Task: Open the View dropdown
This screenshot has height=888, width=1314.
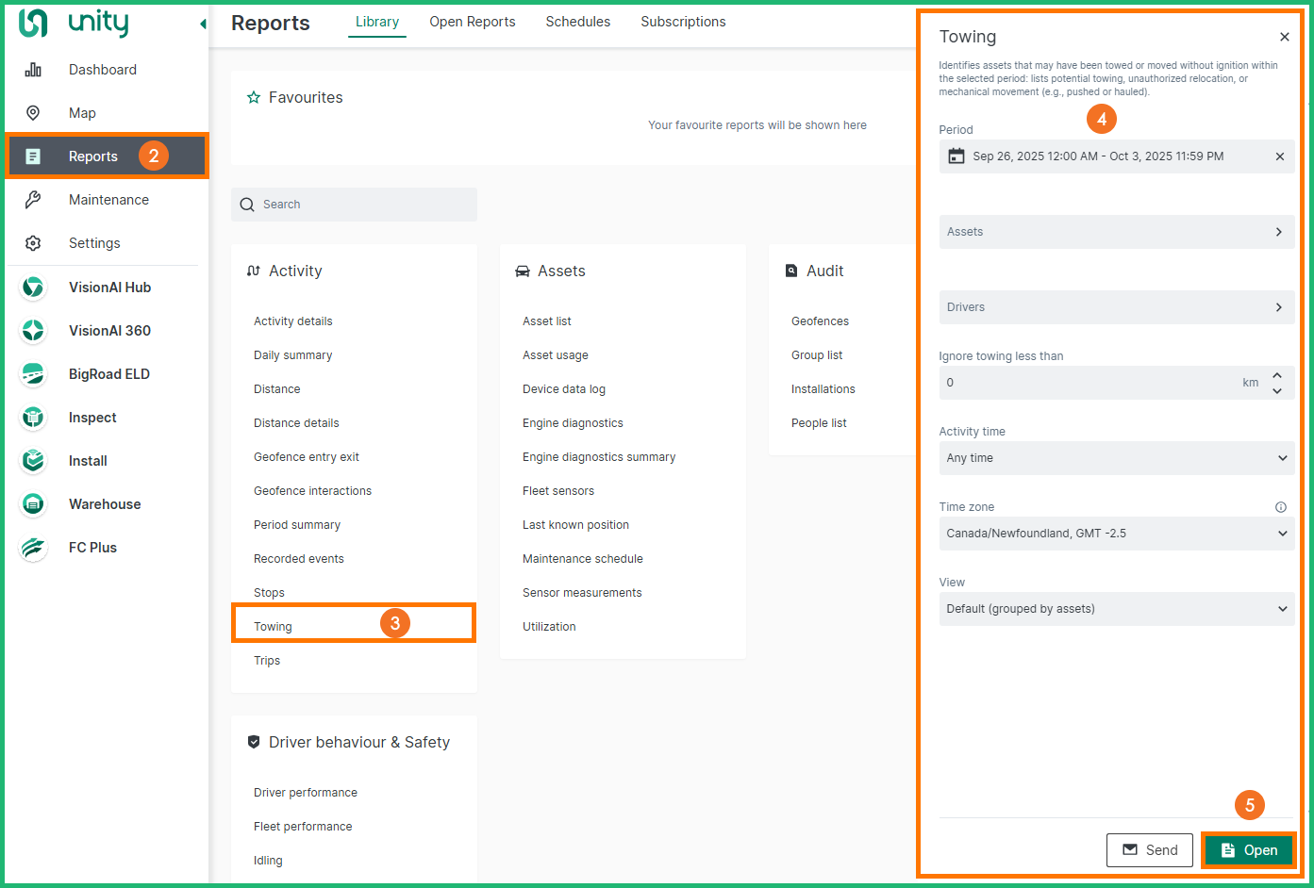Action: pyautogui.click(x=1116, y=609)
